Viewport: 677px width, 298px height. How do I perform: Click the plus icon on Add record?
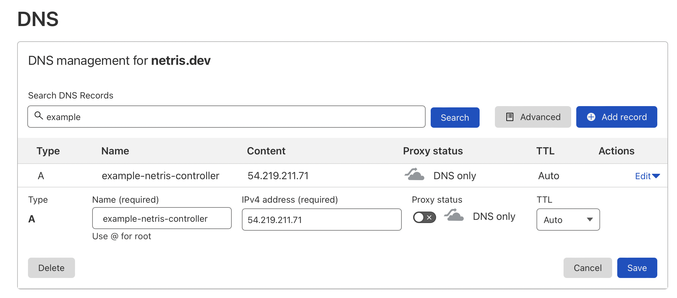[x=591, y=117]
